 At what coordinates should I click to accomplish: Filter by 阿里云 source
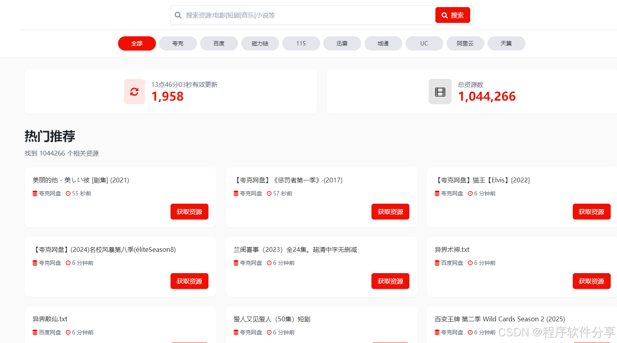(465, 43)
